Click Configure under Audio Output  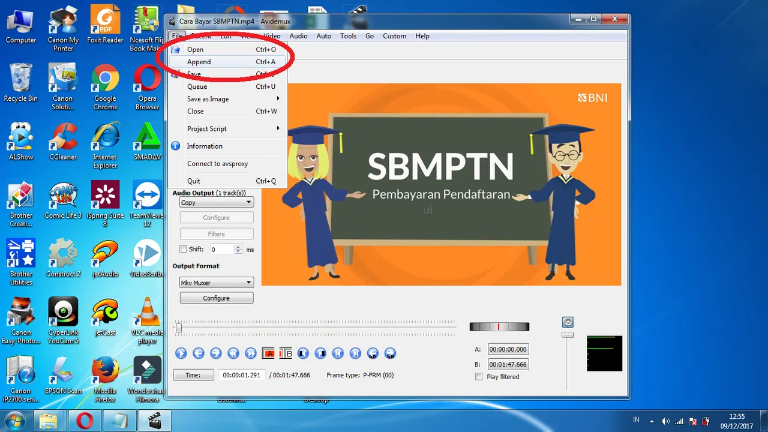click(217, 218)
